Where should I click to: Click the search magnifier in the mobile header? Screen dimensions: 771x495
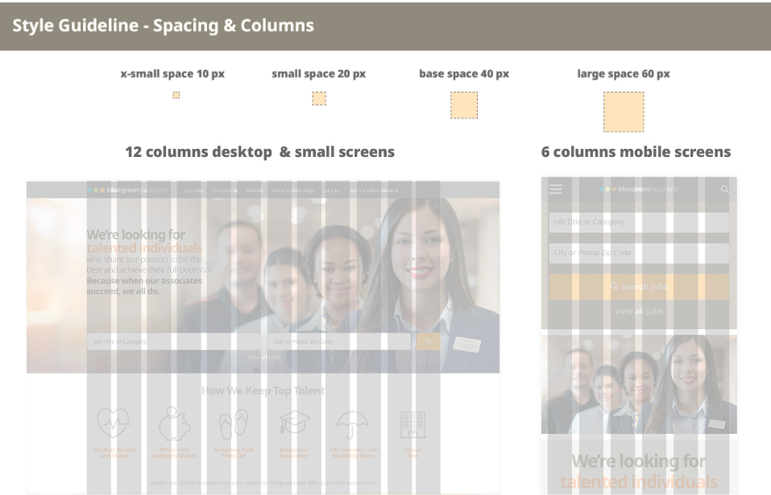click(x=726, y=189)
